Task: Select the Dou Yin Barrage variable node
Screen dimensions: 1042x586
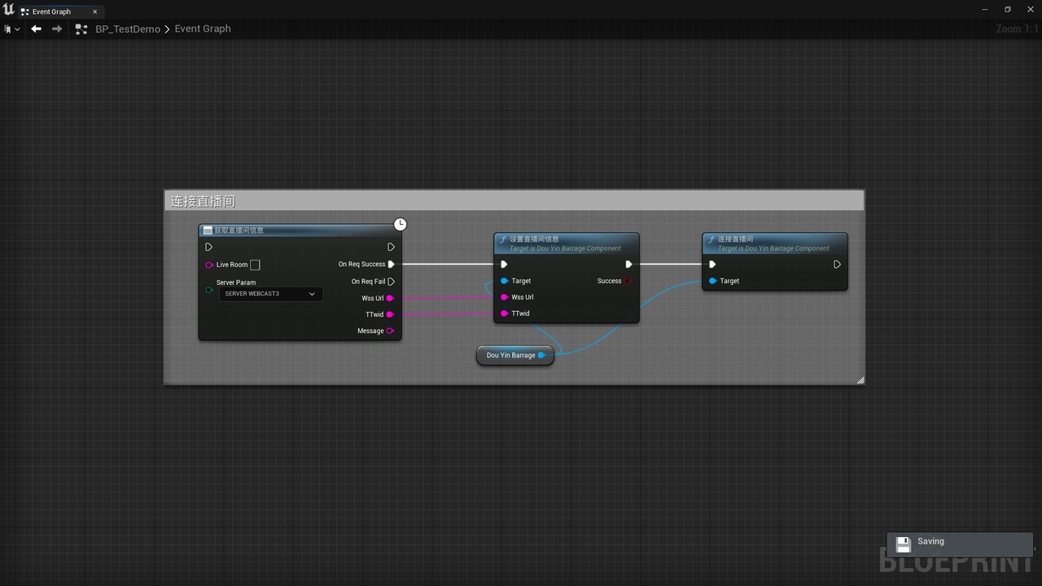Action: pyautogui.click(x=514, y=355)
